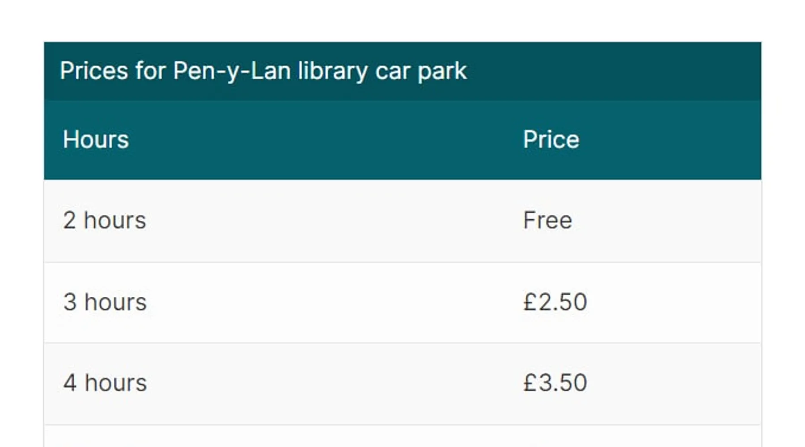The width and height of the screenshot is (805, 447).
Task: Click the pound sign in £2.50
Action: 530,302
